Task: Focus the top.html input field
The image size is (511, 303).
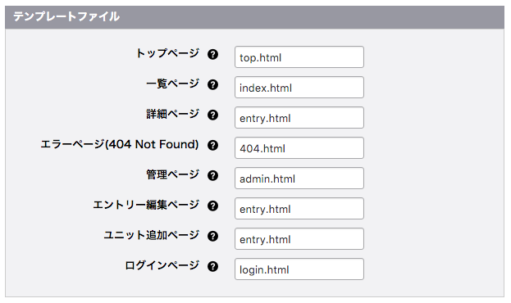Action: [x=299, y=57]
